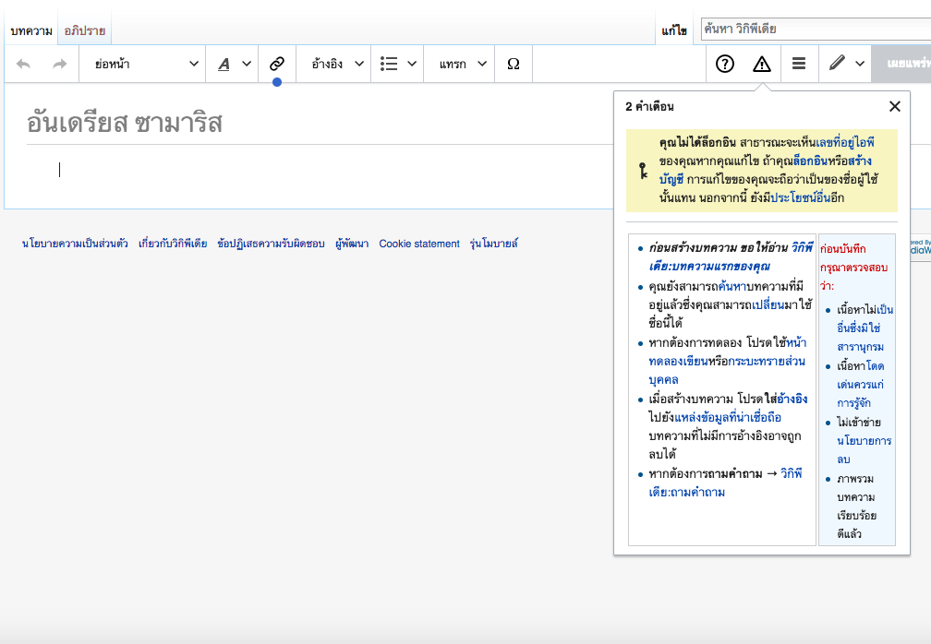Viewport: 931px width, 644px height.
Task: Open the โดดเด่นควรแก่การรู้จัก link
Action: (861, 384)
